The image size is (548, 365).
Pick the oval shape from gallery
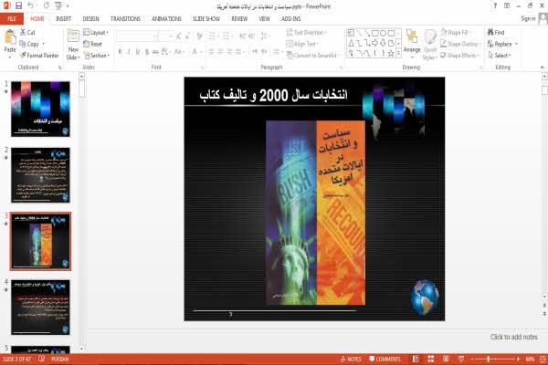tap(383, 33)
